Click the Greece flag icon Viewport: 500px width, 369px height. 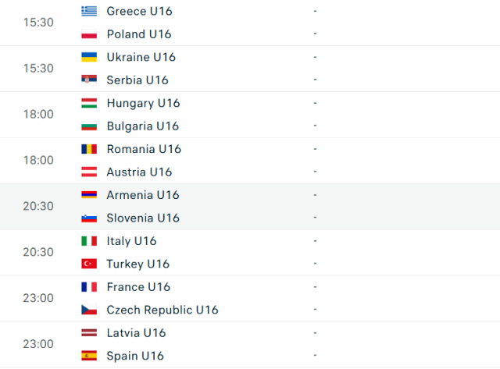89,11
